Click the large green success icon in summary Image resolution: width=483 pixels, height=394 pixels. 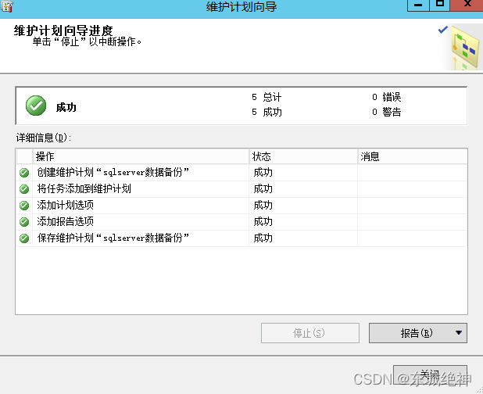pyautogui.click(x=36, y=106)
